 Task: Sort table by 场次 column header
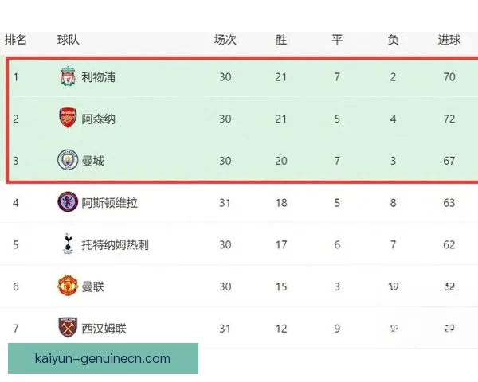(225, 39)
